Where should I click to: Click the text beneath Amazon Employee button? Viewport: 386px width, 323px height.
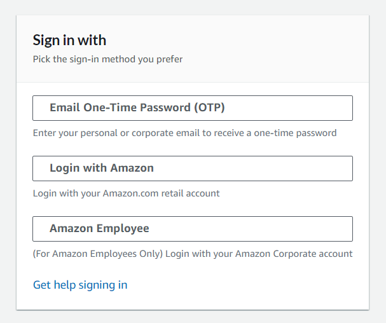[x=192, y=254]
